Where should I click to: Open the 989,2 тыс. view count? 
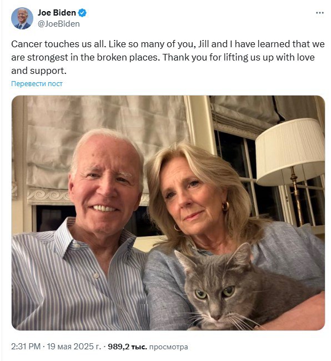[x=127, y=347]
